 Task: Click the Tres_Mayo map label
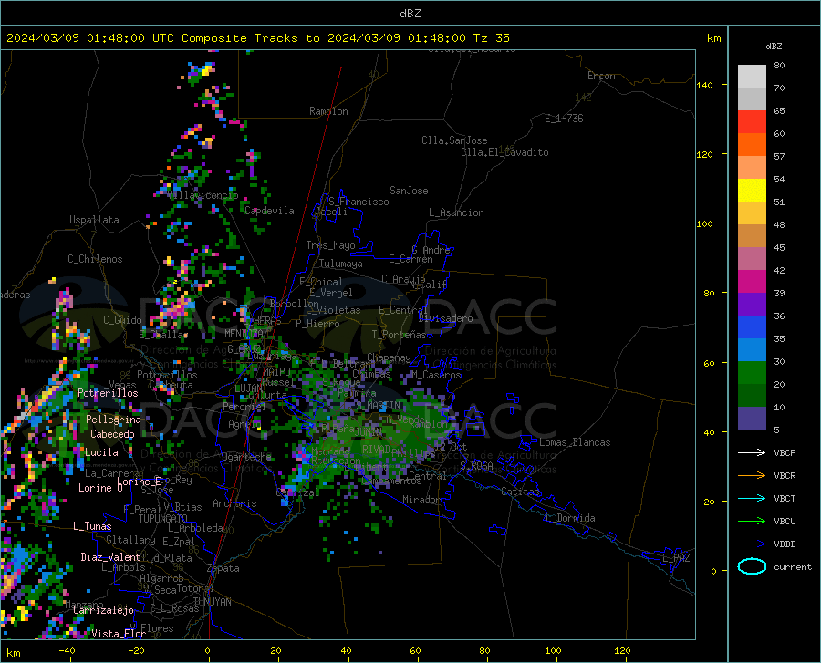pos(330,245)
